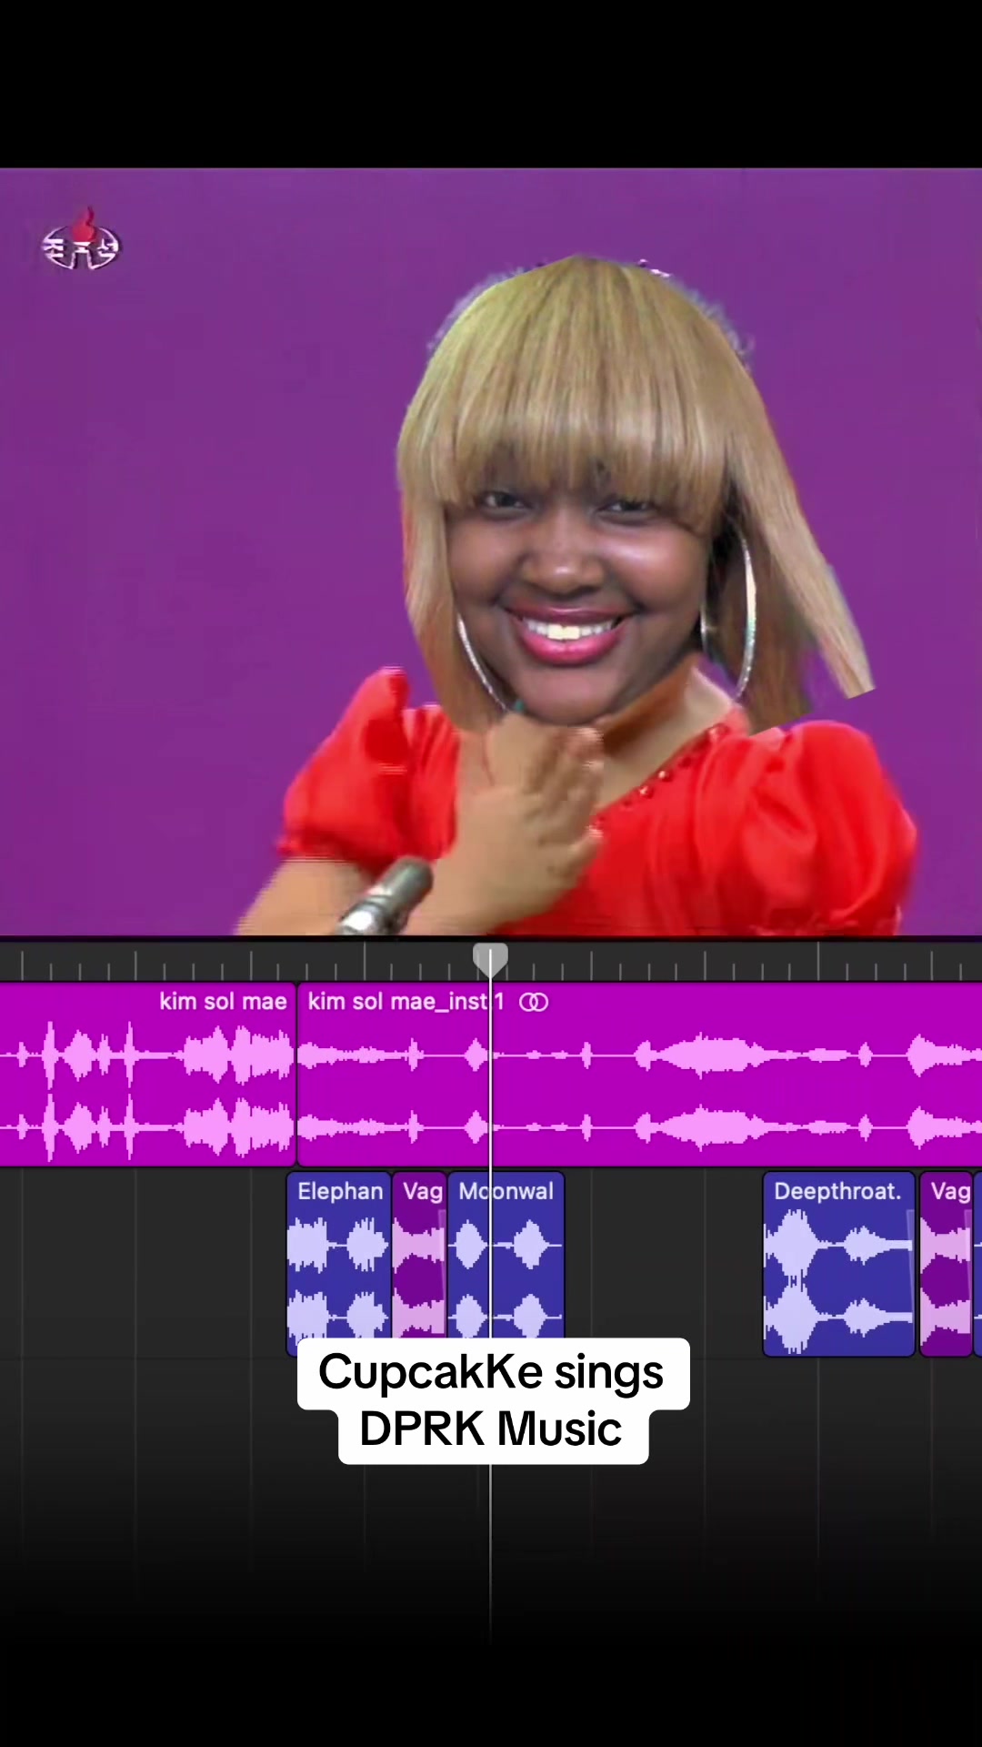
Task: Select the 'kim sol mae_inst 1' audio region
Action: 640,1074
